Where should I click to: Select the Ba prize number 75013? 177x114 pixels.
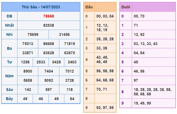pos(28,44)
